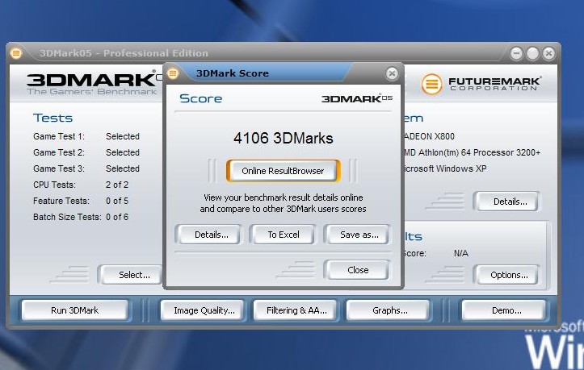Click CPU Tests value 2 of 2
The height and width of the screenshot is (370, 584).
pos(117,185)
